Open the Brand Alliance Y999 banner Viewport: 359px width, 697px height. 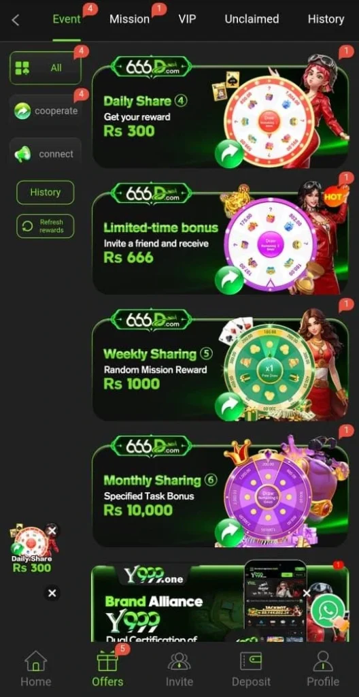point(220,603)
